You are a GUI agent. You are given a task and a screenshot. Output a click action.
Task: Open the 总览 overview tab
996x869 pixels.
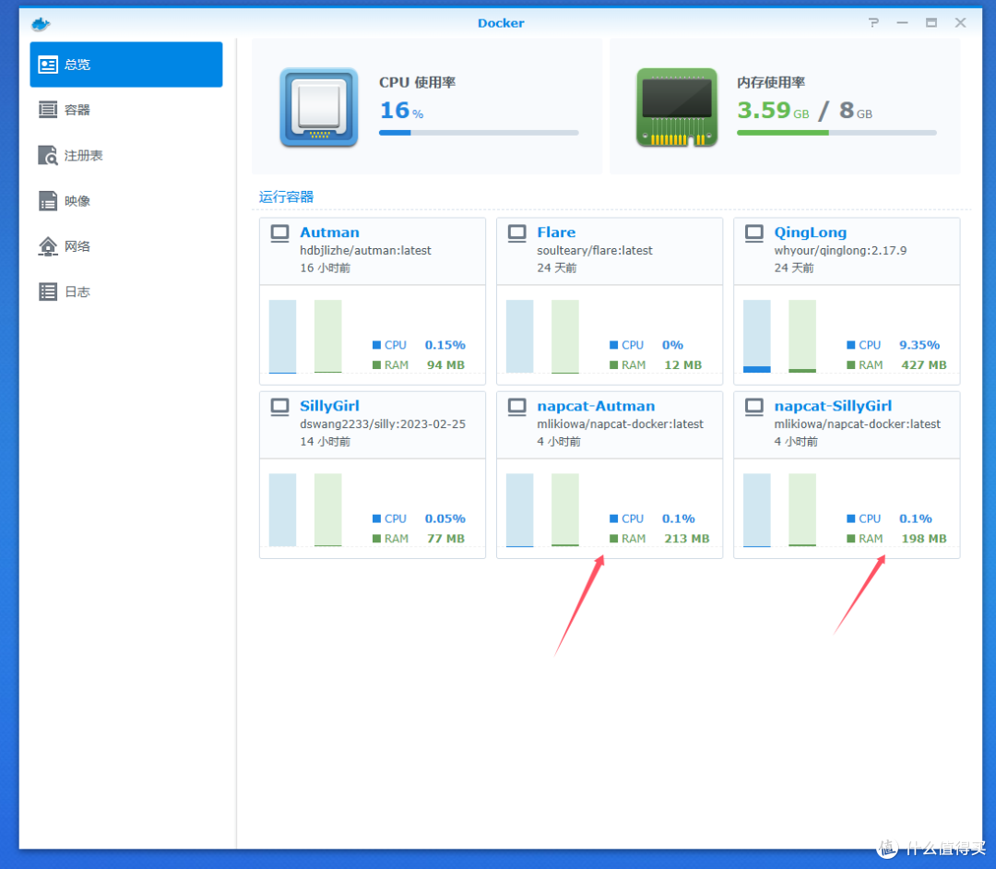(125, 65)
